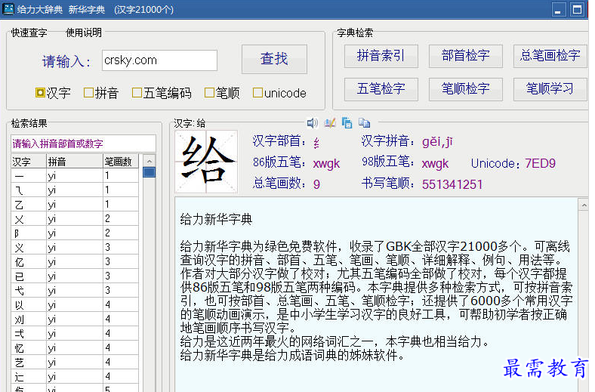This screenshot has height=392, width=595.
Task: Open the 拼音索引 lookup
Action: coord(381,55)
